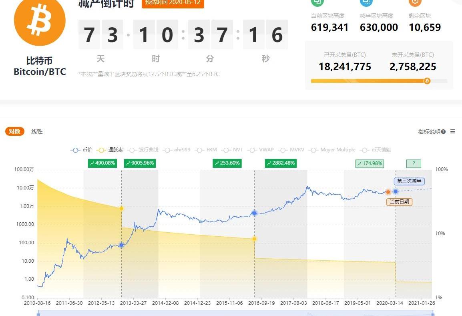
Task: Click the 9005.96% green growth badge
Action: 139,163
